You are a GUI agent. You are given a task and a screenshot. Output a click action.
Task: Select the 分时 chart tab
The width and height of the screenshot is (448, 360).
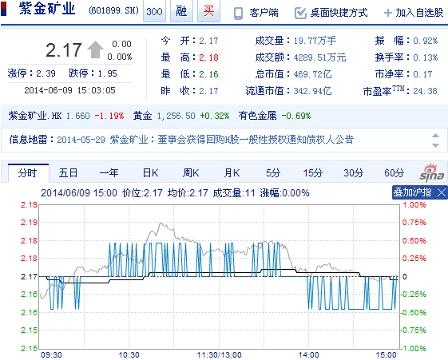tap(28, 173)
